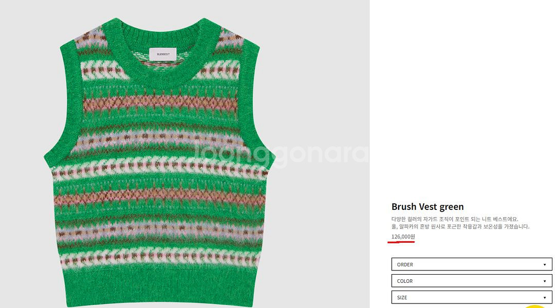The image size is (555, 308).
Task: Open the SIZE selection dropdown
Action: click(x=471, y=297)
